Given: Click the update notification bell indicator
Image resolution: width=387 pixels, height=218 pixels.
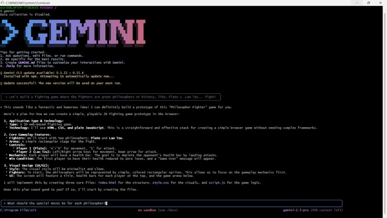Looking at the screenshot, I should [2, 72].
